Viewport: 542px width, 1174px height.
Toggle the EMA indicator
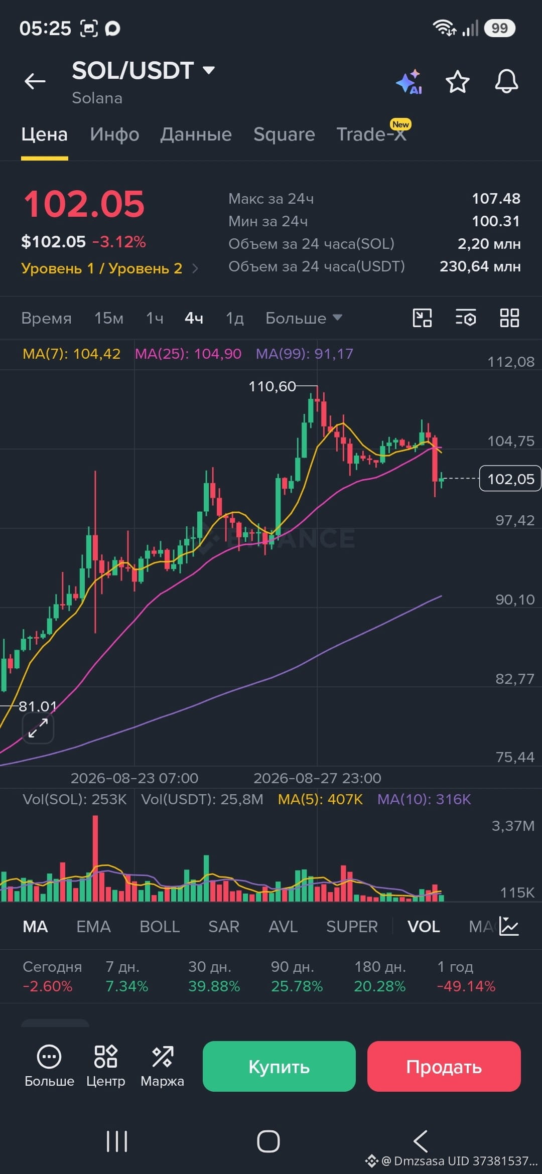click(93, 927)
